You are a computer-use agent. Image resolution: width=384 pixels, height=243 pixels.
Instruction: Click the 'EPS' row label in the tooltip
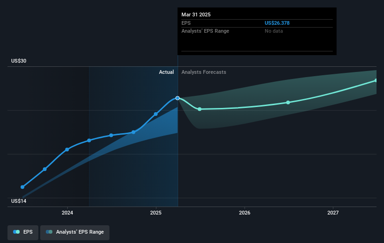(186, 23)
